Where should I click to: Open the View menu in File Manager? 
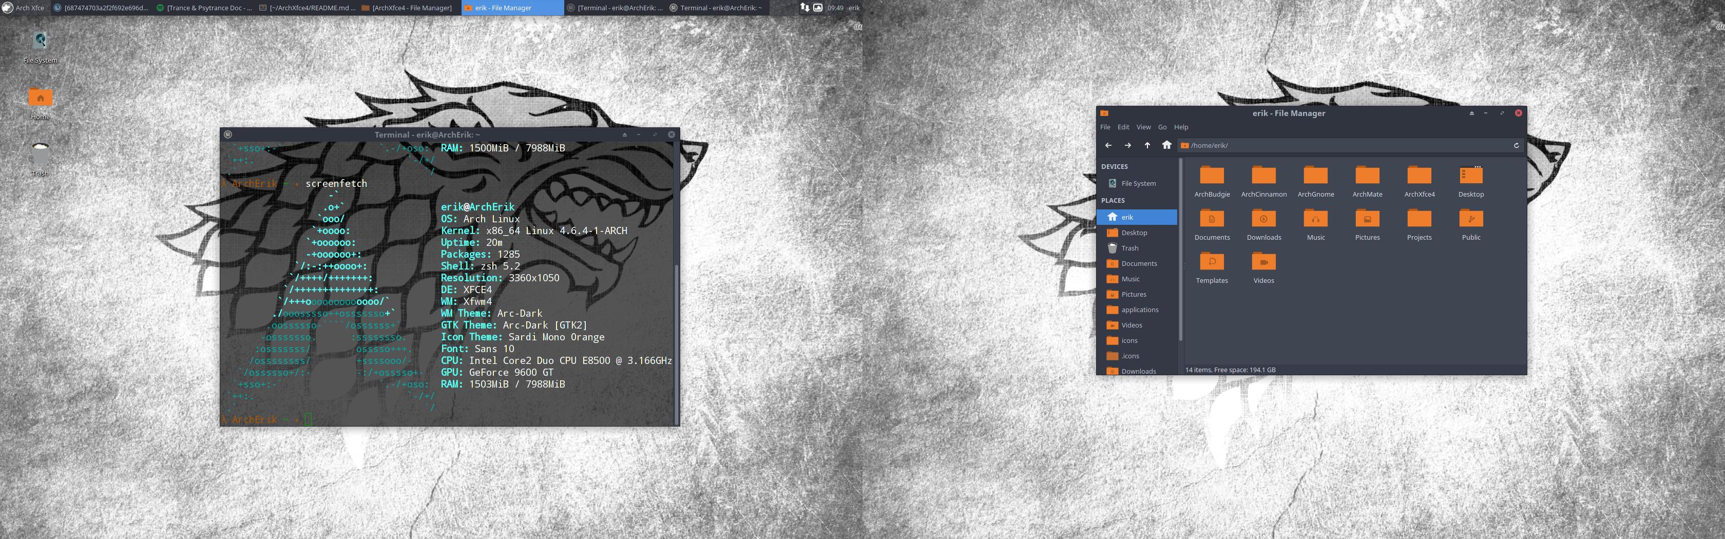click(x=1143, y=127)
